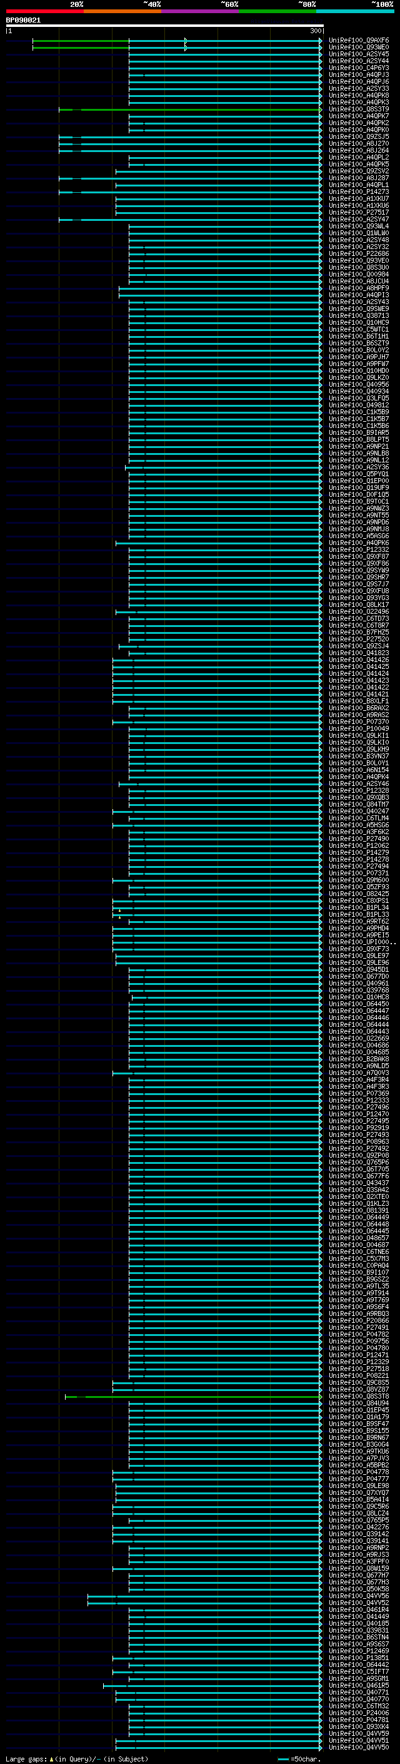Select the red 20% identity legend segment
The width and height of the screenshot is (400, 1764).
tap(45, 11)
